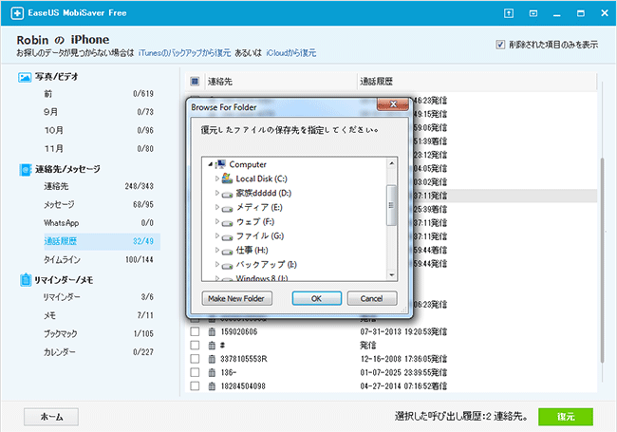Toggle 削除された項目のみを表示 checkbox

500,45
